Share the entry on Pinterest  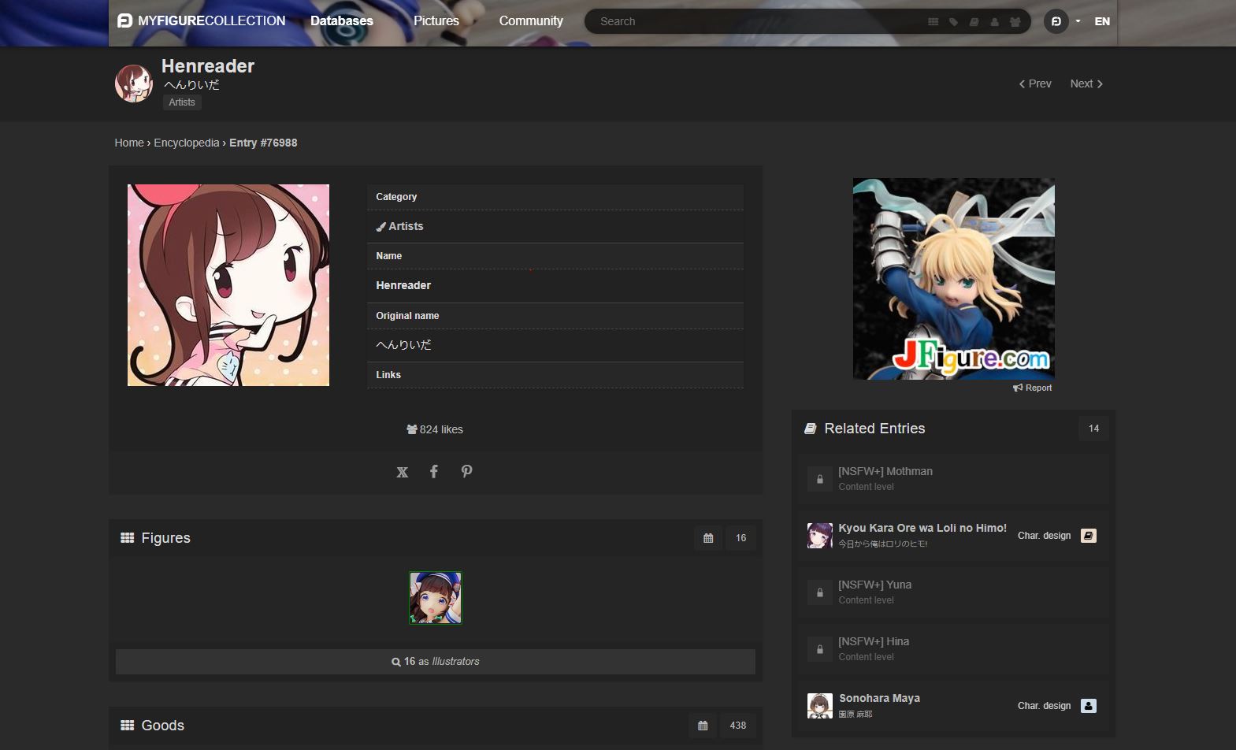[467, 471]
